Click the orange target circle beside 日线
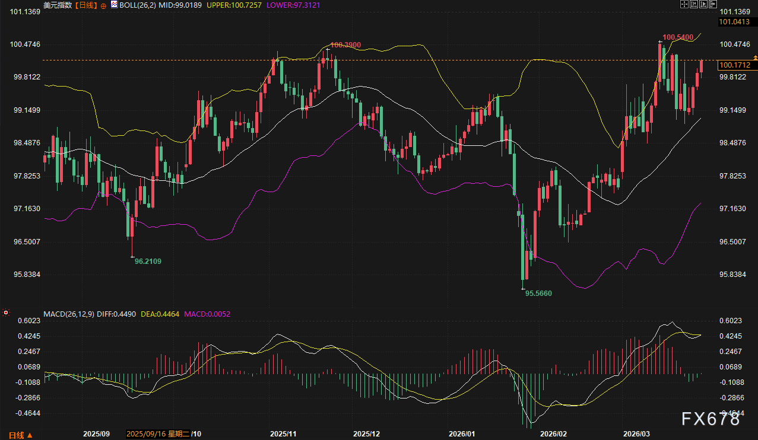Viewport: 758px width, 440px height. point(103,5)
